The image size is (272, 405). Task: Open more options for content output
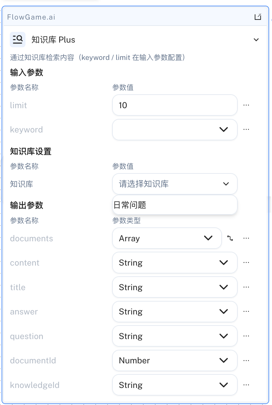click(246, 262)
